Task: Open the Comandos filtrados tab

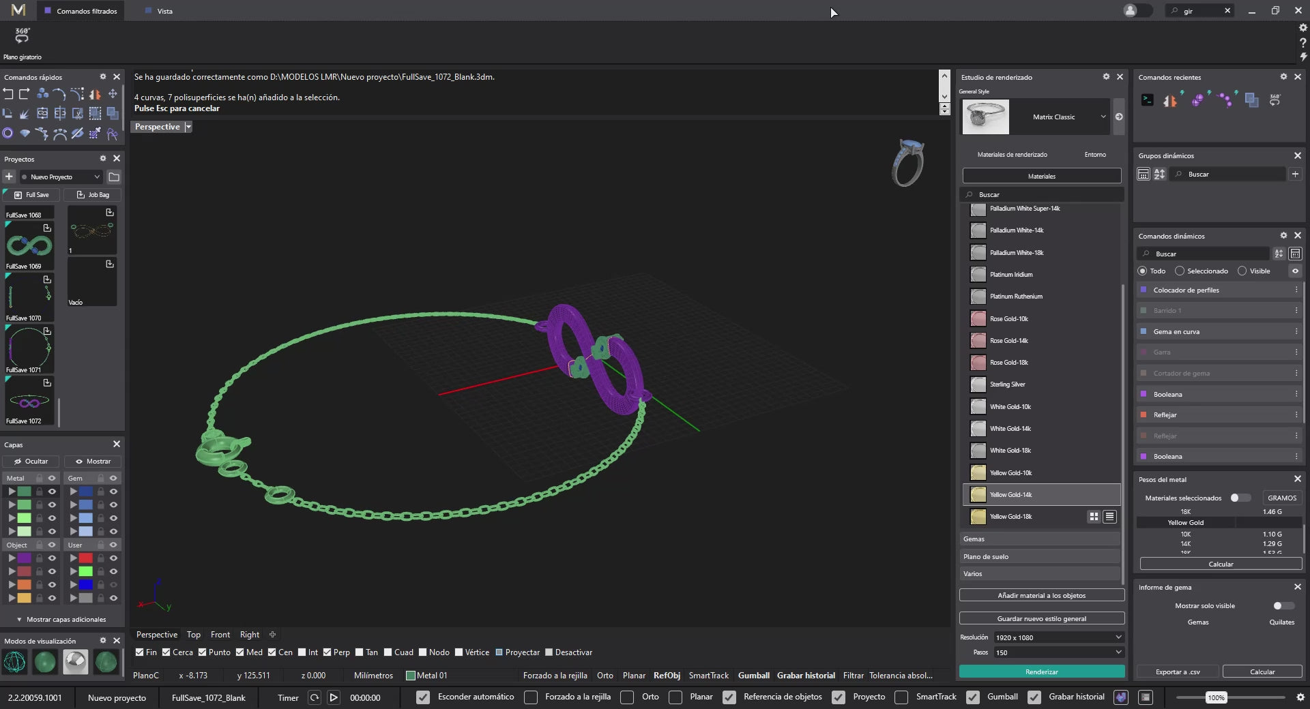Action: (x=81, y=11)
